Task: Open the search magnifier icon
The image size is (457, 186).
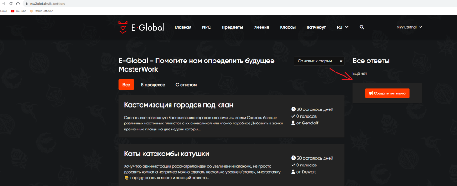Action: pos(362,27)
